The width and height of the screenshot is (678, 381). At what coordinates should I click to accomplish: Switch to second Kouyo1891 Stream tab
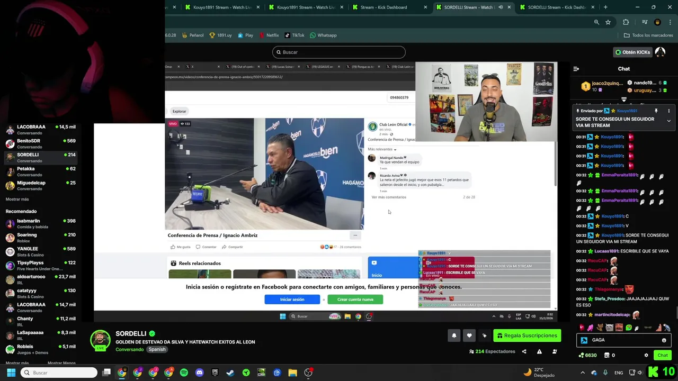pos(306,7)
